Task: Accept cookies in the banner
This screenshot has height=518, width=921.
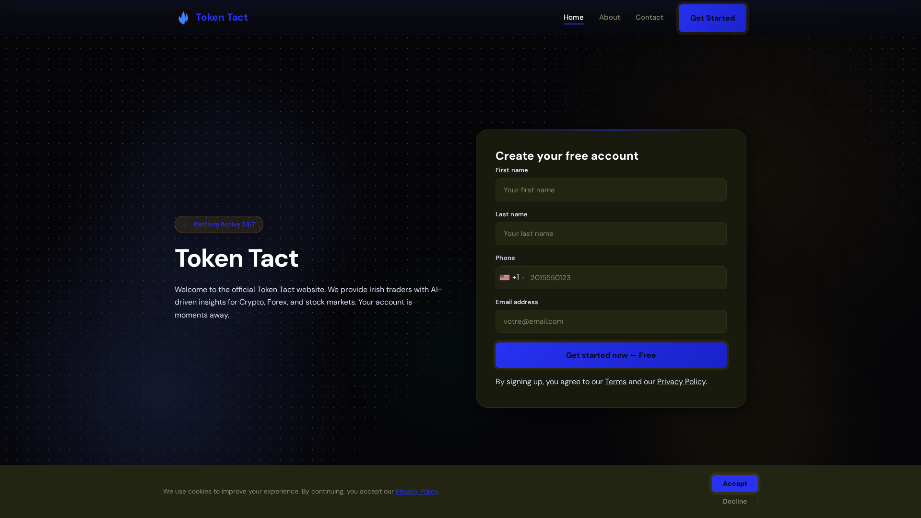Action: tap(734, 483)
